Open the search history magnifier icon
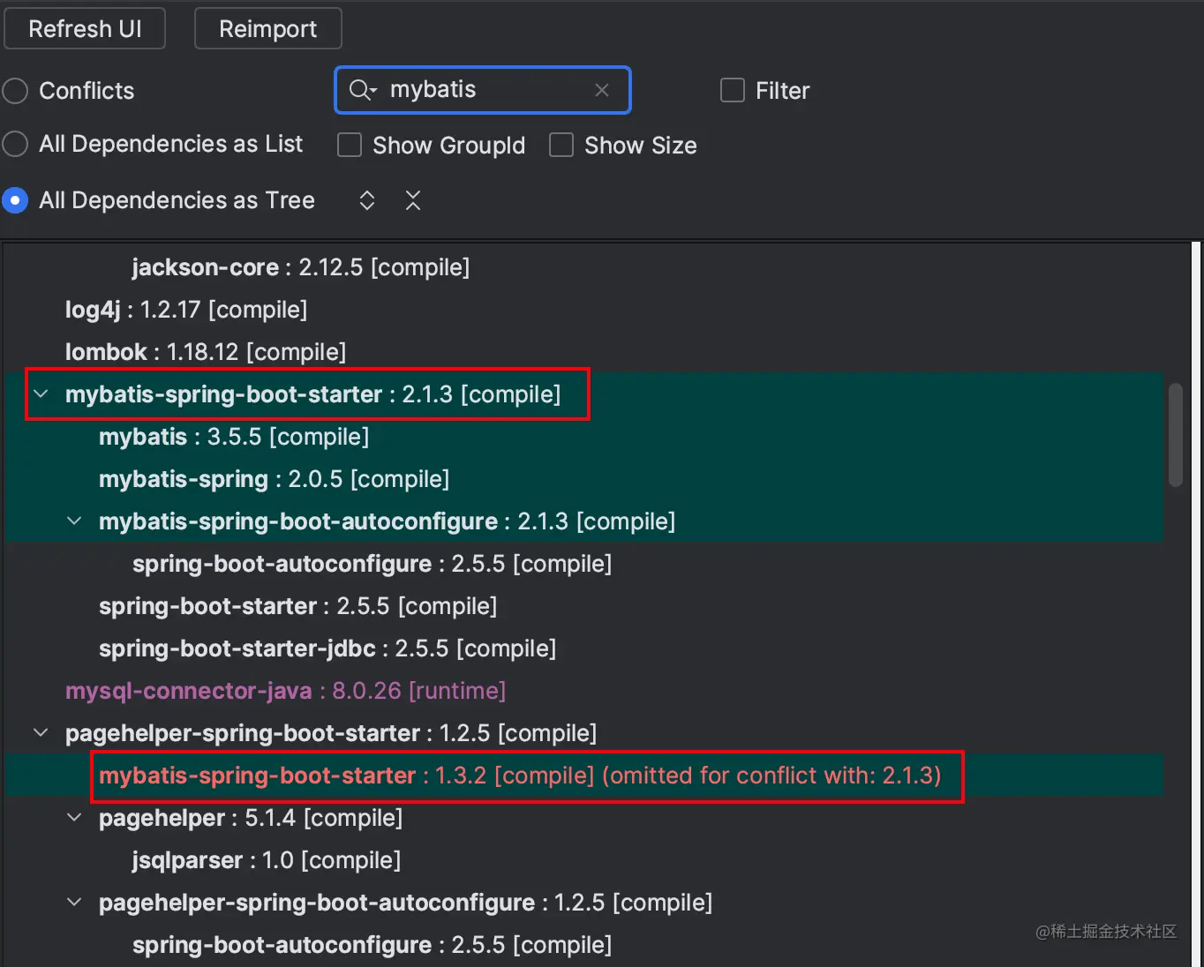Image resolution: width=1204 pixels, height=967 pixels. pyautogui.click(x=362, y=90)
